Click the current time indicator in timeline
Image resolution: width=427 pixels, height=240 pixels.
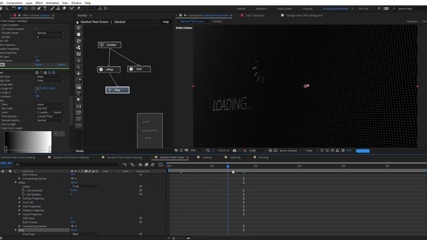[x=228, y=166]
